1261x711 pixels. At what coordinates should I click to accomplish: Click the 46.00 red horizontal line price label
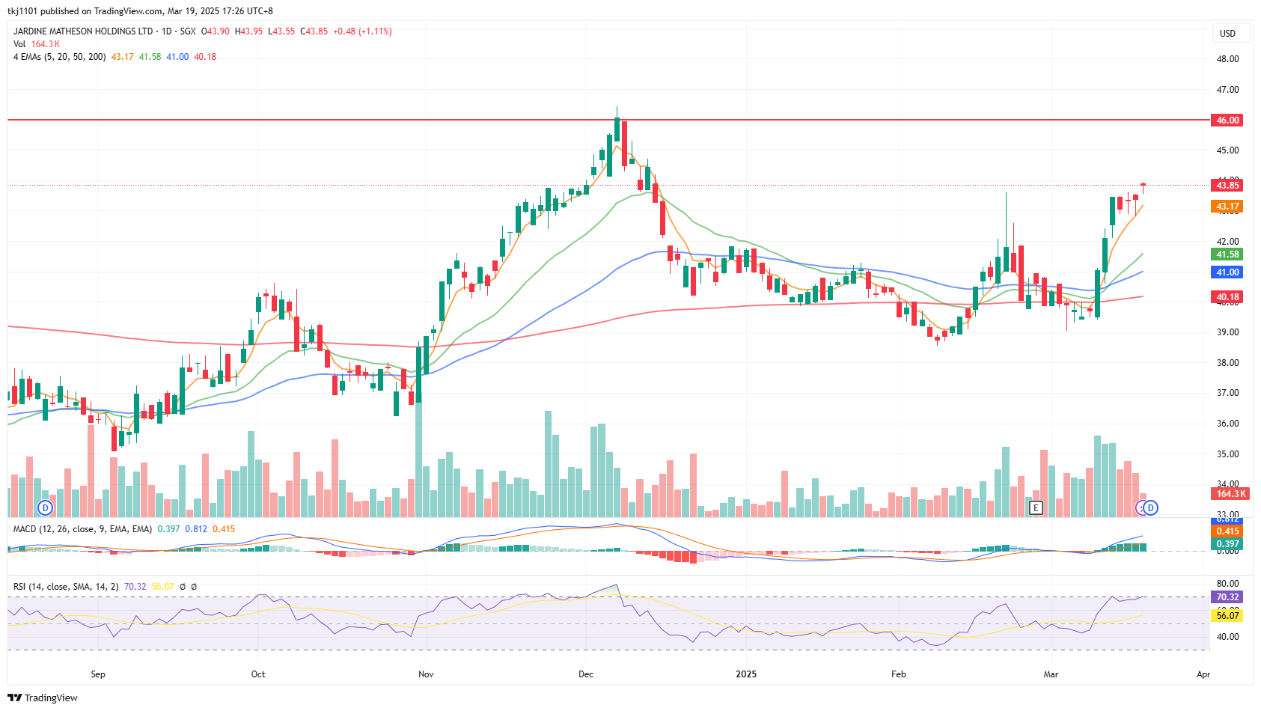1227,120
